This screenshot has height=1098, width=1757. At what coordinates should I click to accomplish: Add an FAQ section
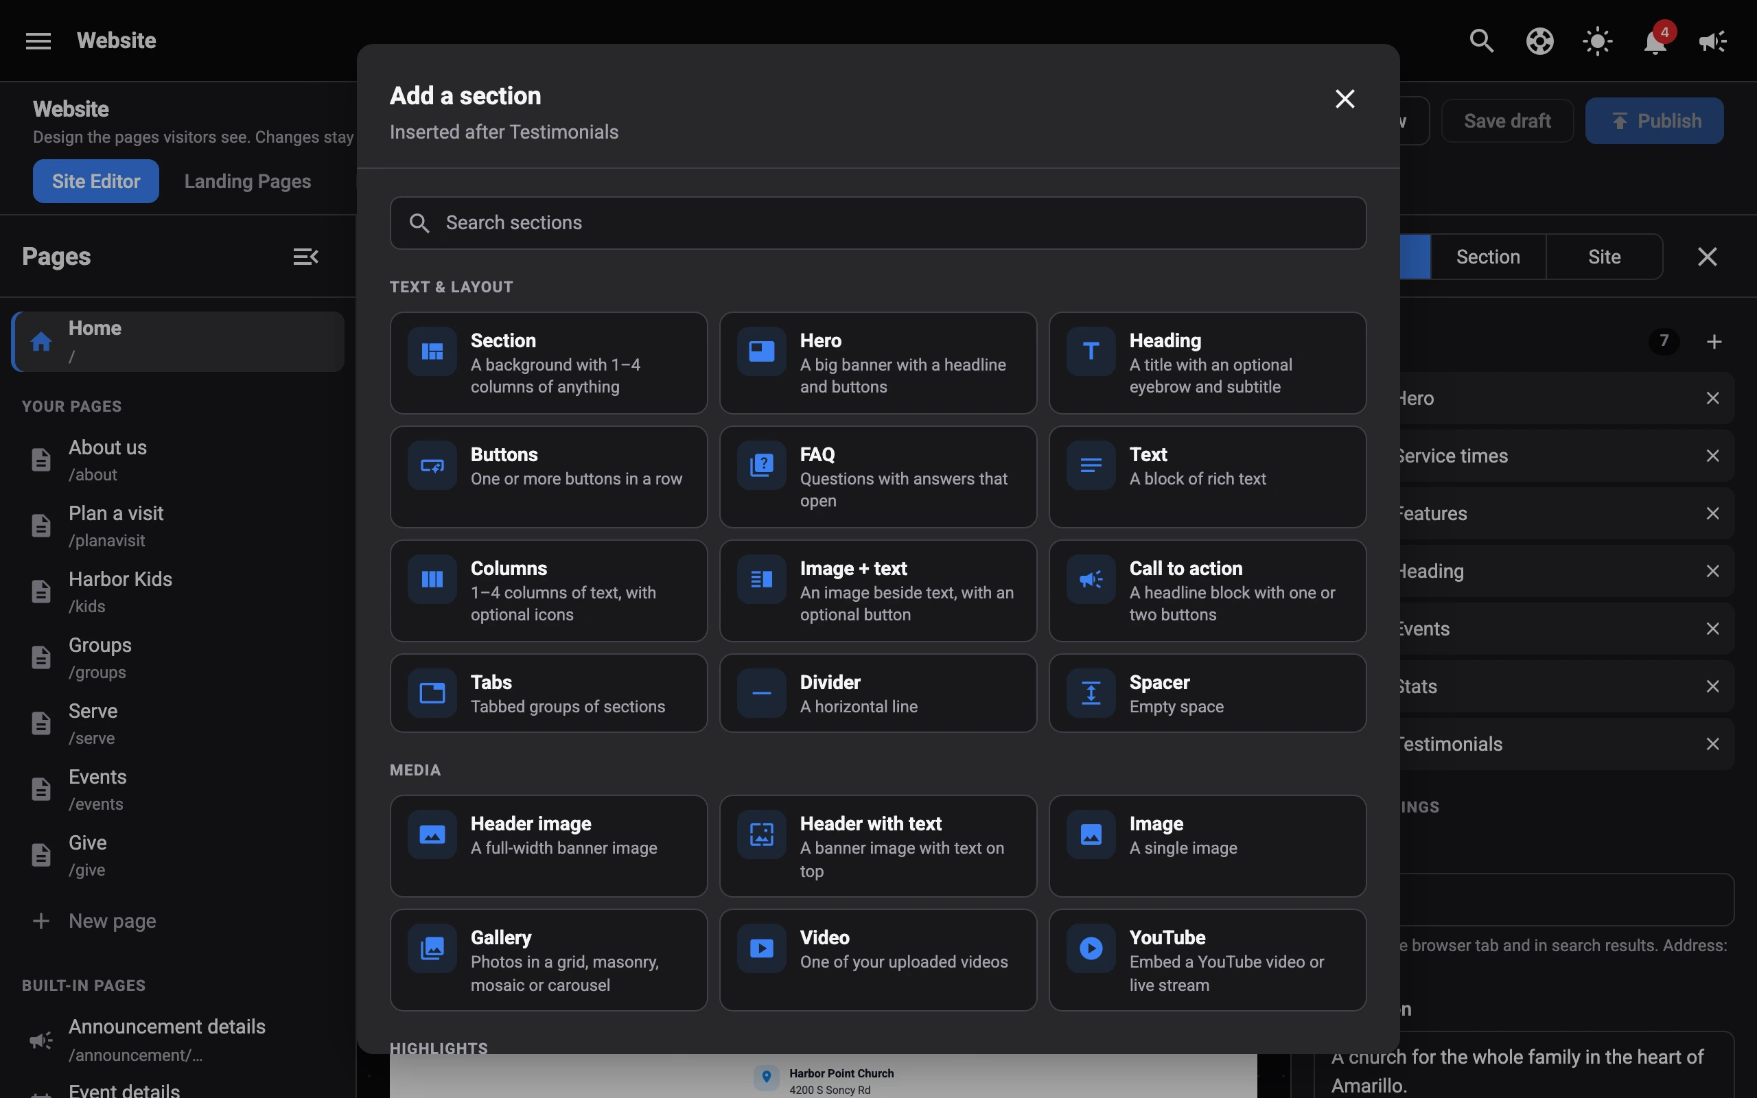coord(878,476)
